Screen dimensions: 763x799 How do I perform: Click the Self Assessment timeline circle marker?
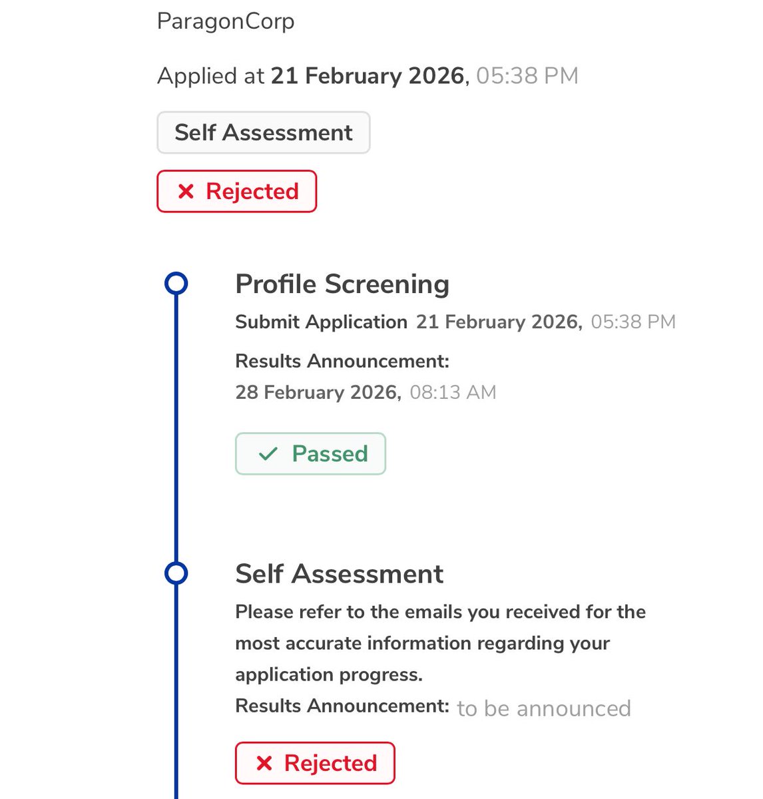(x=176, y=573)
